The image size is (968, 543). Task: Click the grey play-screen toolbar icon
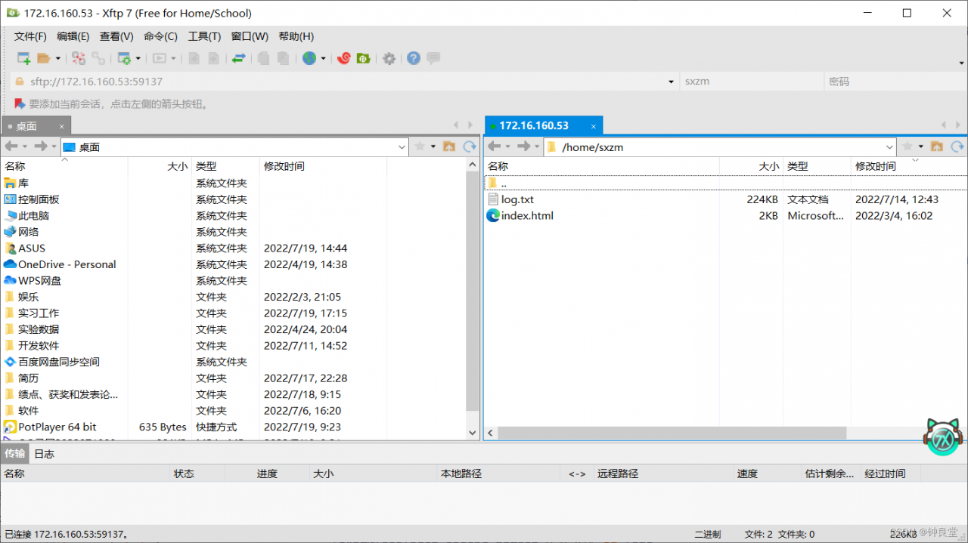pyautogui.click(x=160, y=58)
